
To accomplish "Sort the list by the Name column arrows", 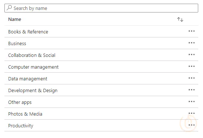I will (x=180, y=19).
